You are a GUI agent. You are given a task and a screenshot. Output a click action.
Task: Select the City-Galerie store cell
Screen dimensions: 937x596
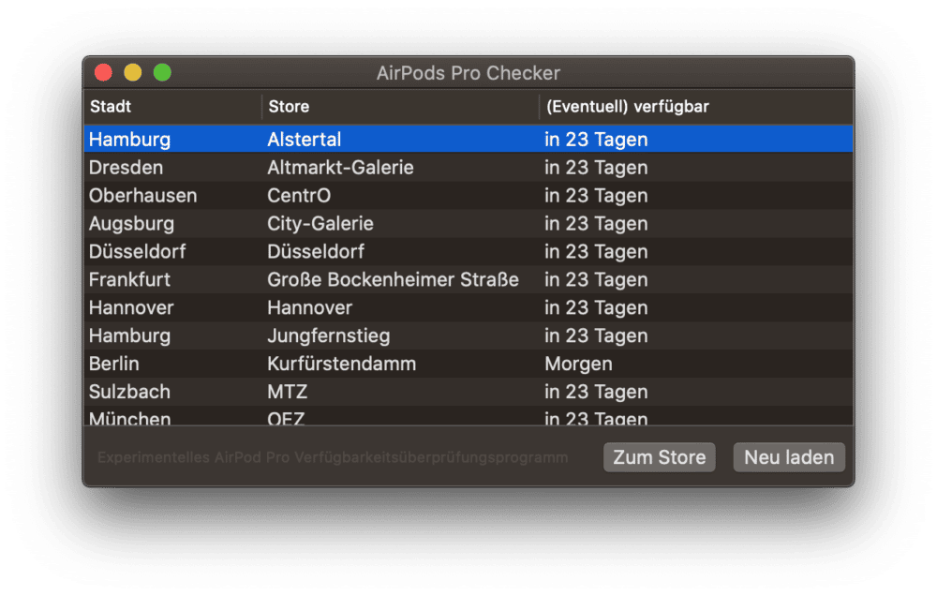pyautogui.click(x=320, y=224)
